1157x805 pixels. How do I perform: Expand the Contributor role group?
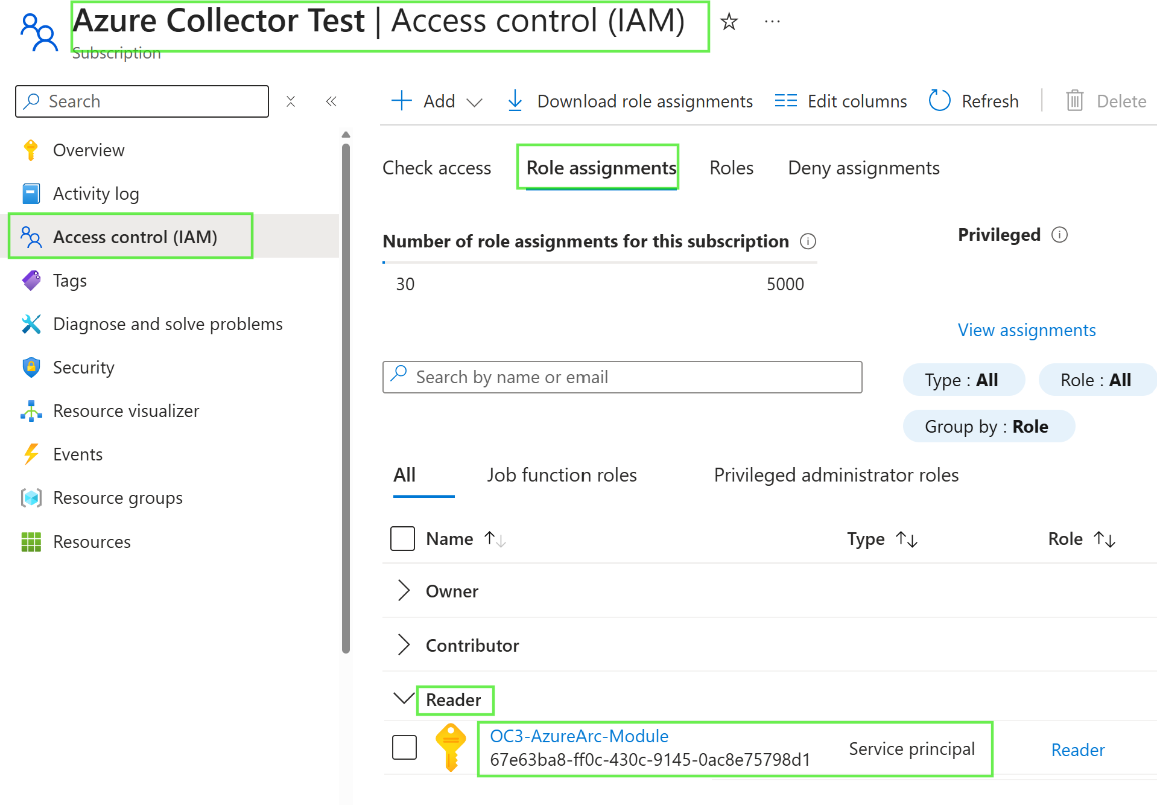click(x=404, y=645)
